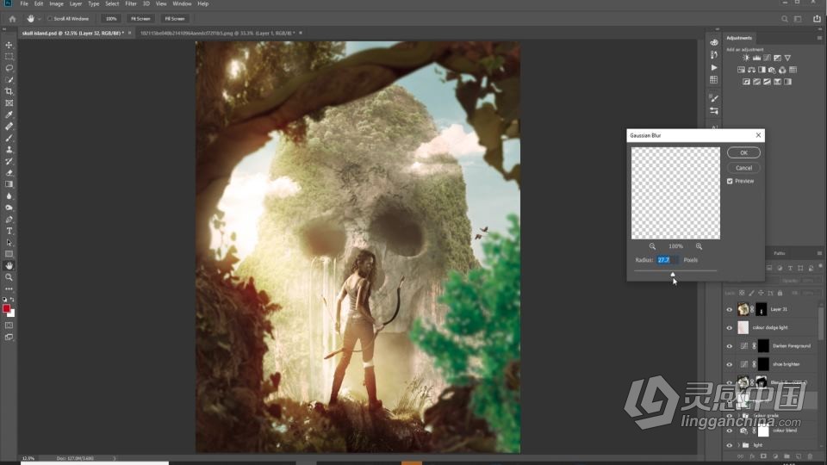Click the Gaussian Blur preview area
The height and width of the screenshot is (465, 827).
[675, 193]
